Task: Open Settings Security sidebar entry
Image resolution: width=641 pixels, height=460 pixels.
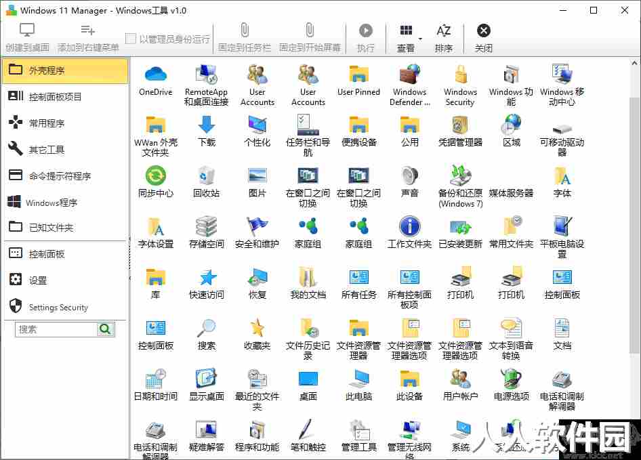Action: click(x=66, y=306)
